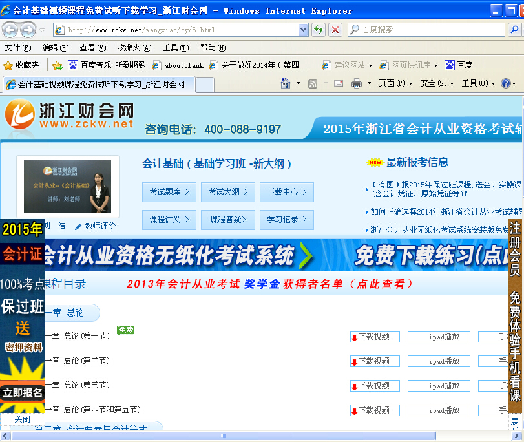
Task: Open the 文件(F) menu
Action: click(x=18, y=48)
